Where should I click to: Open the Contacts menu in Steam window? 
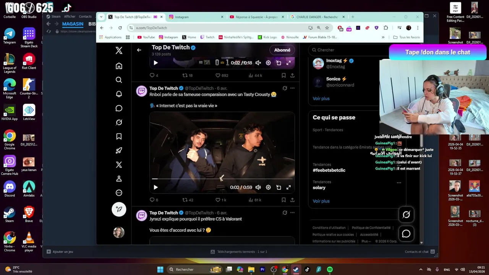pos(85,16)
